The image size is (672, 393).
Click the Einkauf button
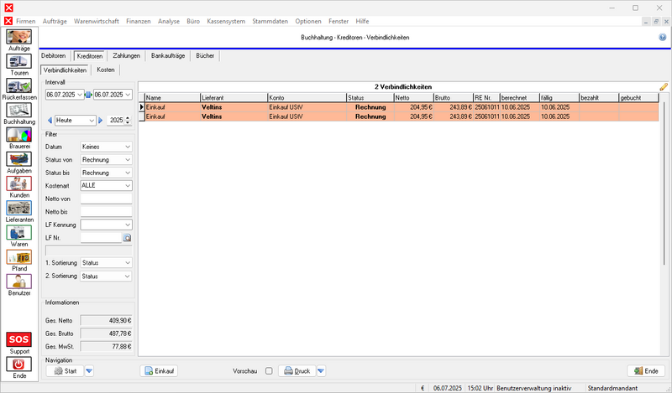pos(160,370)
